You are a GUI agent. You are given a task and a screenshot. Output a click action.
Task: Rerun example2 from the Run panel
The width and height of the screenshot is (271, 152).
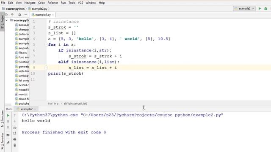point(8,115)
